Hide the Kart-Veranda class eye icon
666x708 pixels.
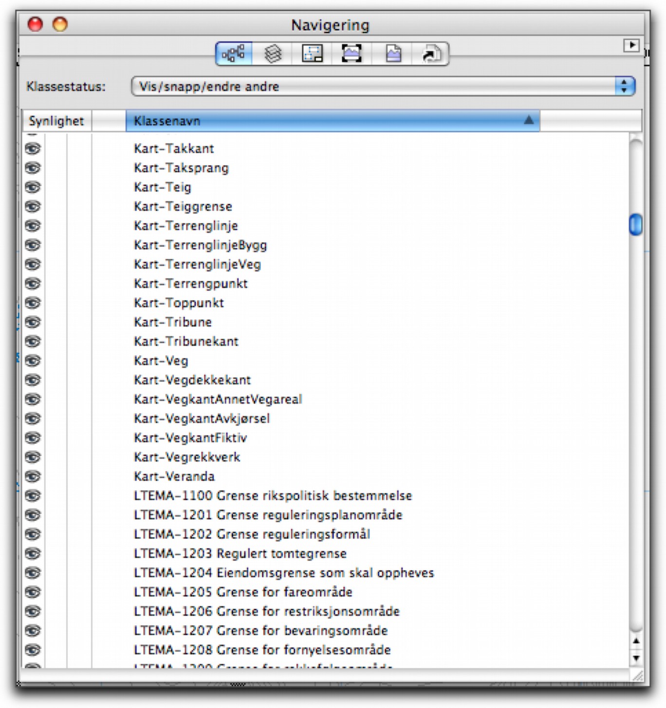[33, 476]
